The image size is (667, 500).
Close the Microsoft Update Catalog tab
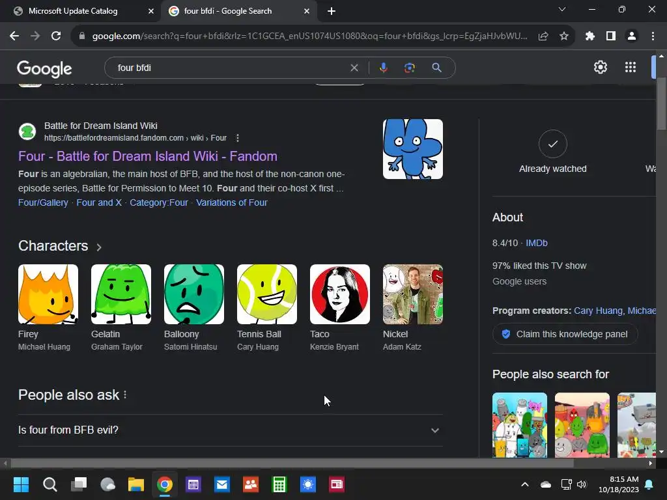(151, 11)
